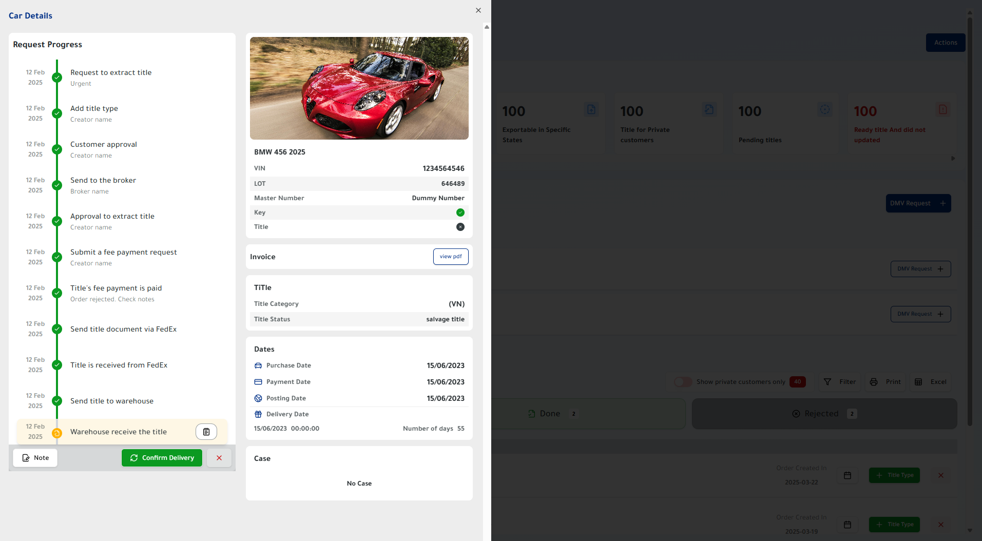The width and height of the screenshot is (982, 541).
Task: Click calendar icon for order 2025-03-19
Action: point(848,525)
